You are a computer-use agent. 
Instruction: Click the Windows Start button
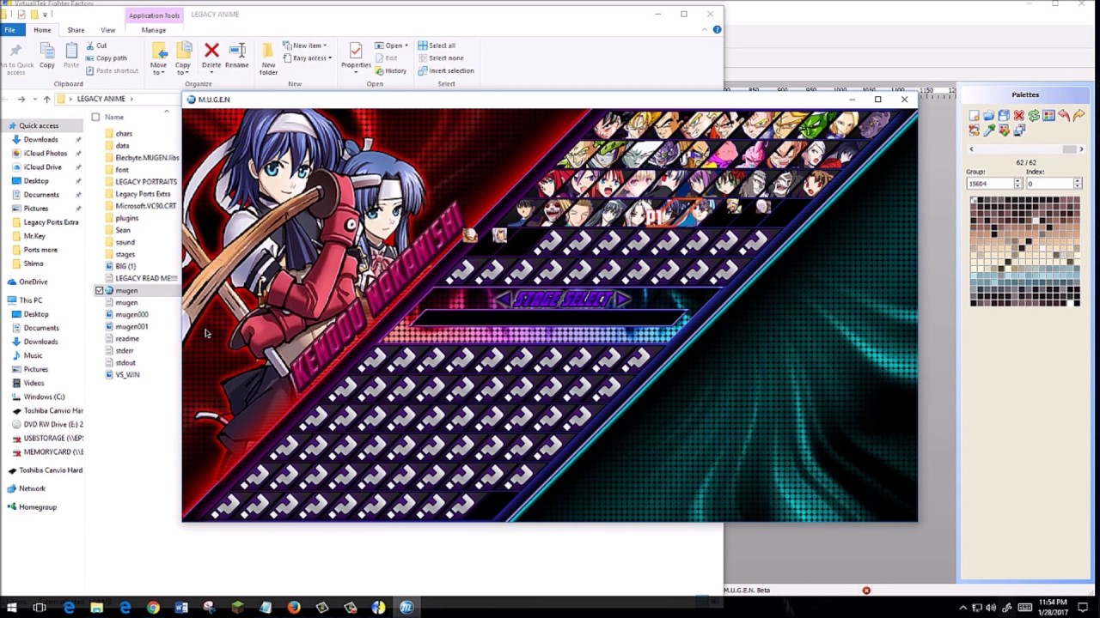pyautogui.click(x=12, y=608)
